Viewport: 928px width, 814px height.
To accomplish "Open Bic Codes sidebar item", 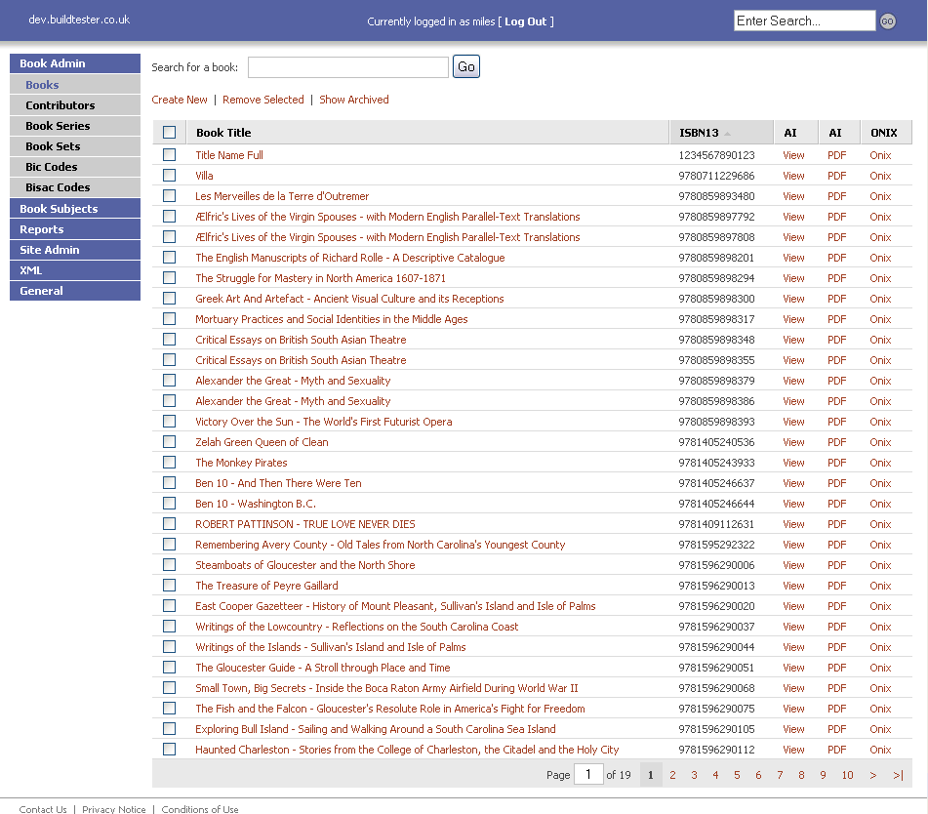I will point(75,167).
